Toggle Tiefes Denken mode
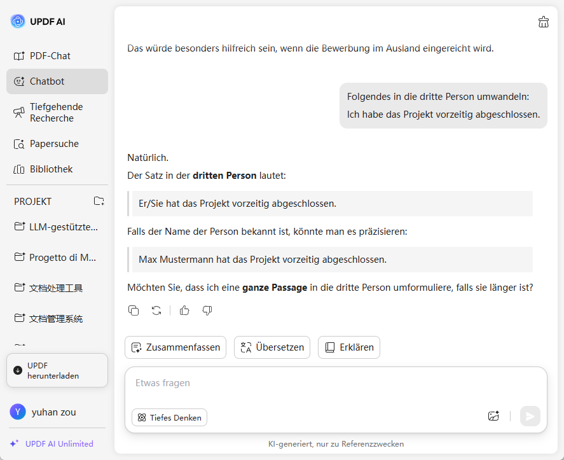 pos(169,417)
